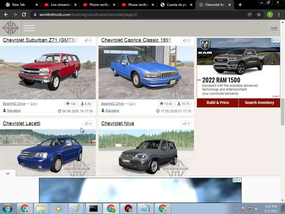Reload the page
Viewport: 285px width, 214px height.
[x=24, y=14]
